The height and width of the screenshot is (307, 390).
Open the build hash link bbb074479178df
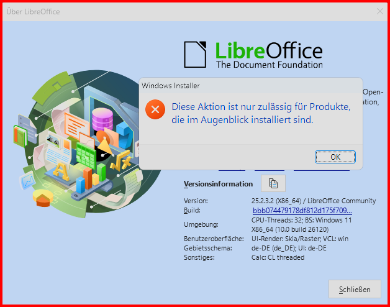coord(302,211)
